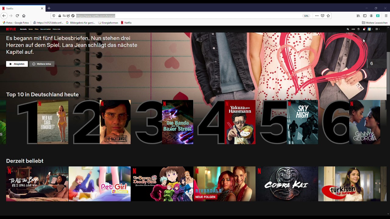Click the autoplay blocked icon in the address bar
390x219 pixels.
point(68,16)
